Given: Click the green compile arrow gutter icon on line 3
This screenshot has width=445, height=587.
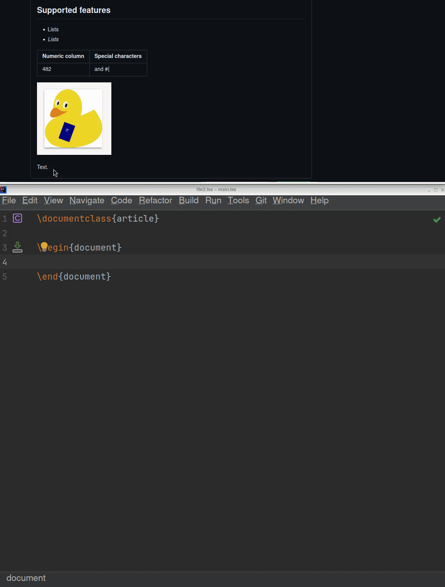Looking at the screenshot, I should (x=17, y=247).
